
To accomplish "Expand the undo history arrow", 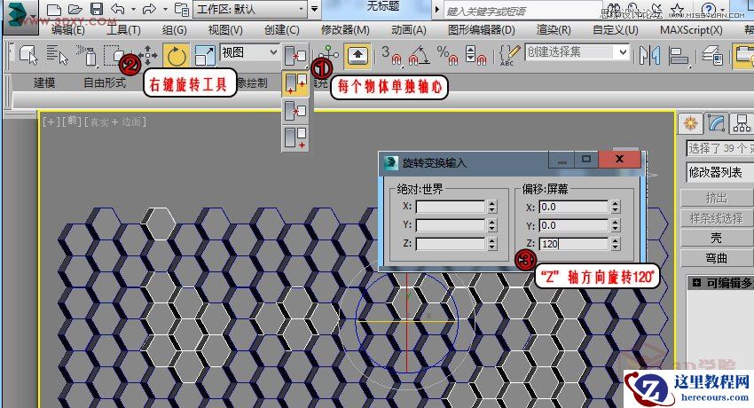I will [x=133, y=10].
